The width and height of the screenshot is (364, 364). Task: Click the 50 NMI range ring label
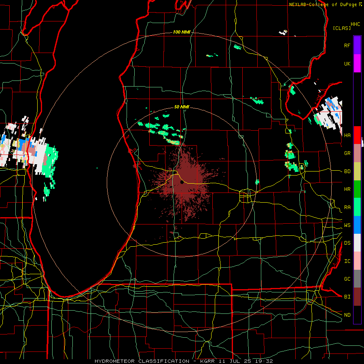(182, 107)
